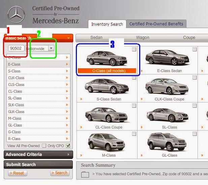
Task: Uncheck the Only CPO checkbox
Action: click(68, 145)
